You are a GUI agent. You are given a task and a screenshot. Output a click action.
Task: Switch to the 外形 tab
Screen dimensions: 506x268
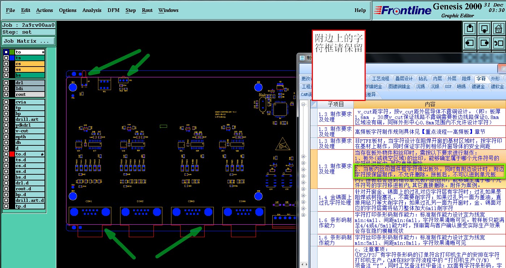point(495,78)
